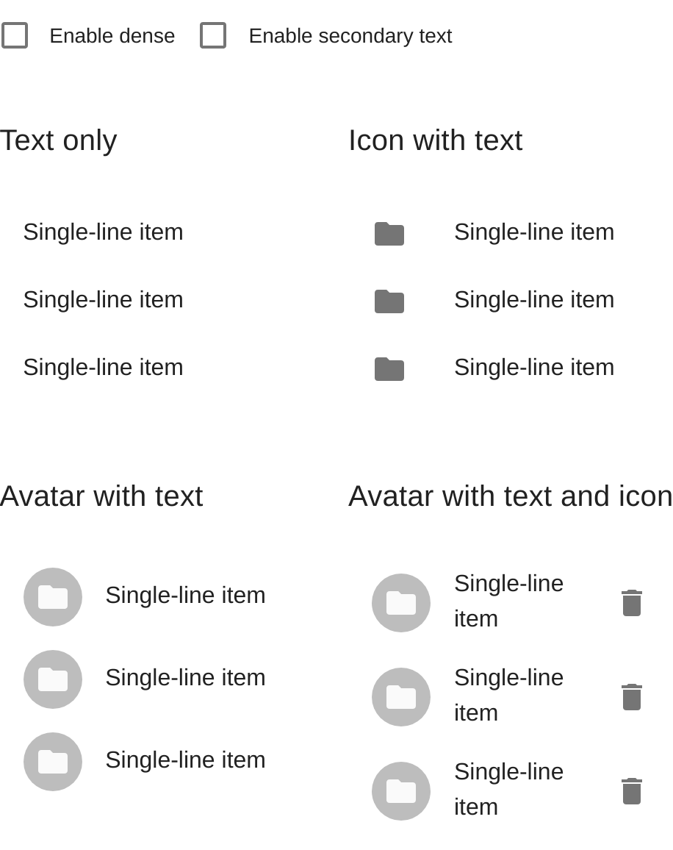The image size is (673, 850).
Task: Click the Icon with text heading
Action: click(435, 140)
